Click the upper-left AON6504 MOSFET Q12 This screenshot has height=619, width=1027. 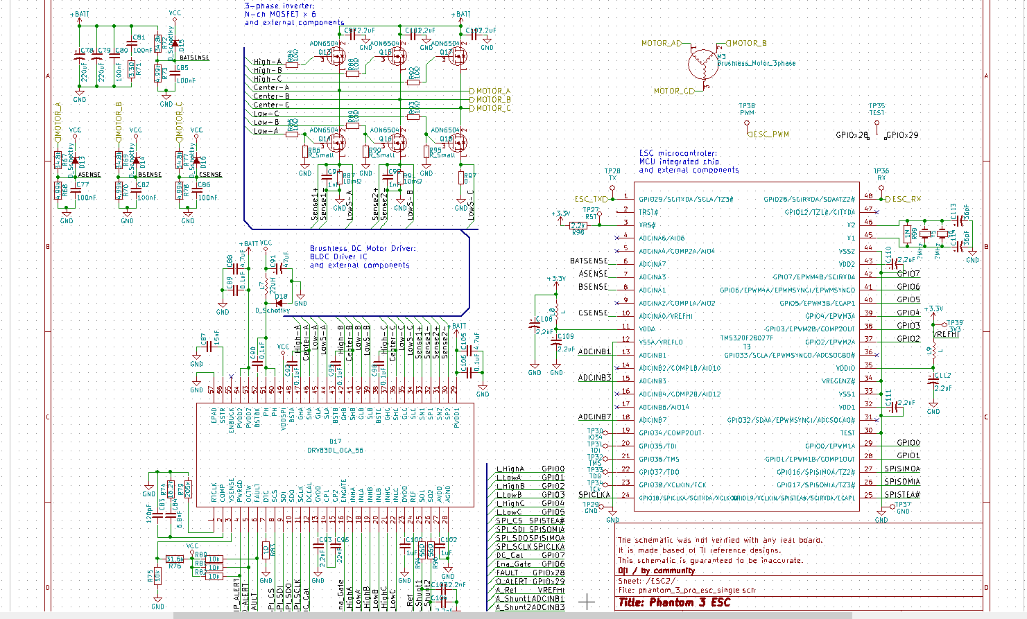337,58
